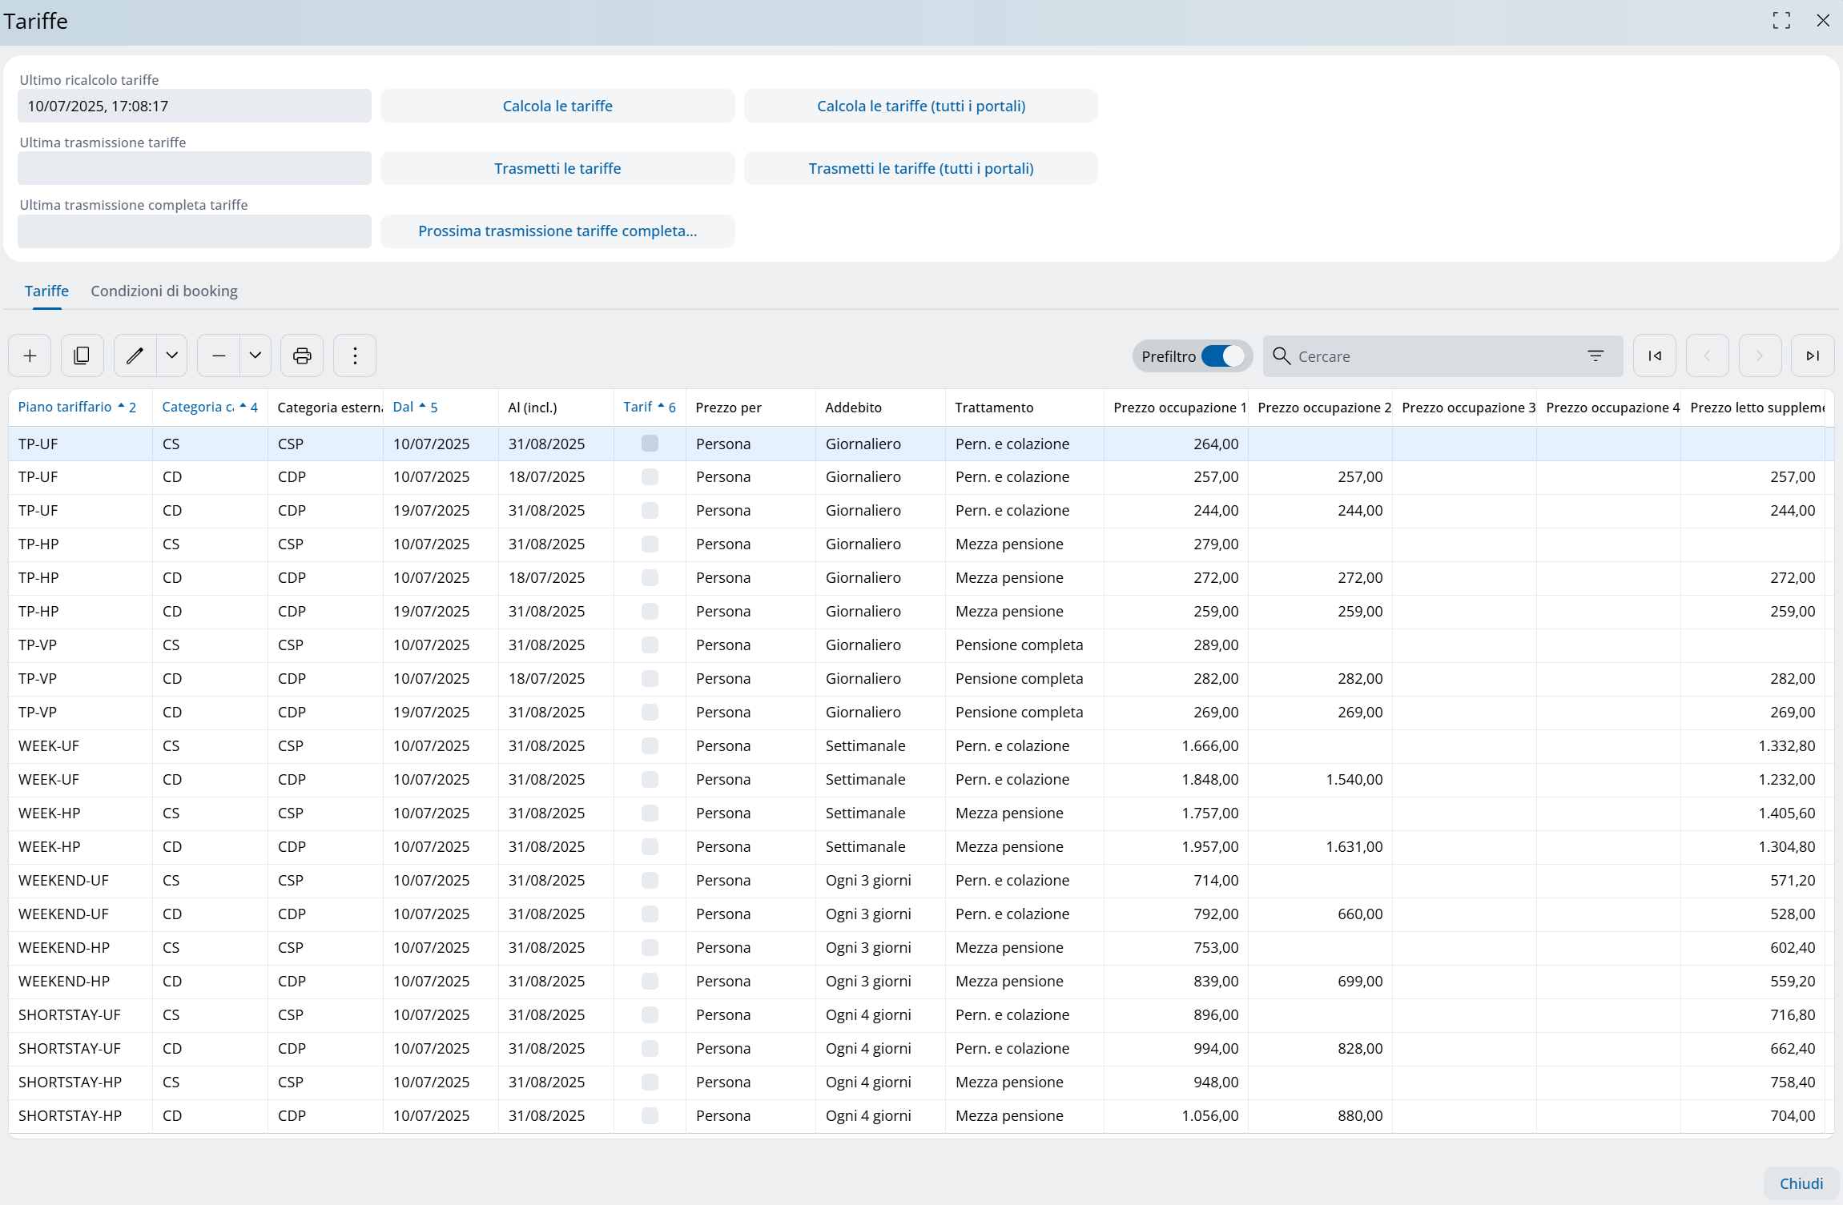The width and height of the screenshot is (1843, 1205).
Task: Expand dropdown arrow next to edit pencil
Action: pos(172,355)
